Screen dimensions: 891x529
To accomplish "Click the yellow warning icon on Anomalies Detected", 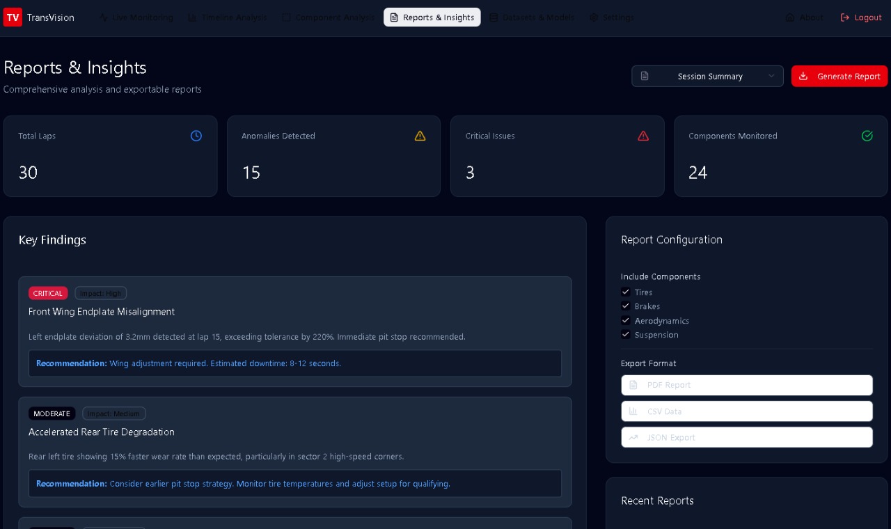I will (x=420, y=136).
